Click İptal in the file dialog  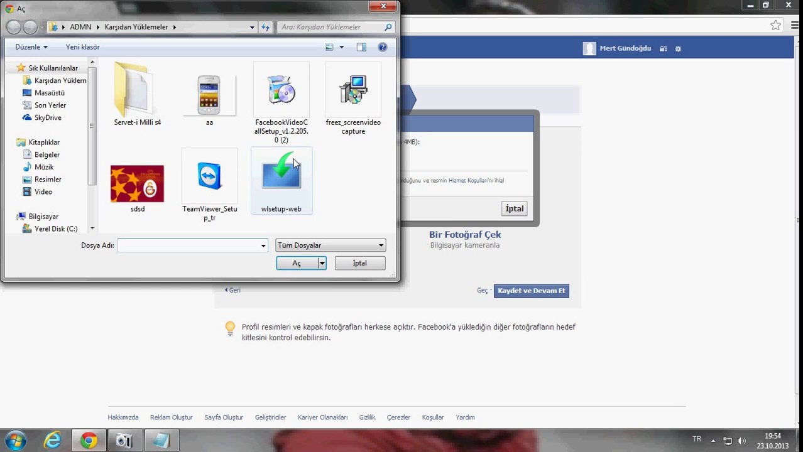click(360, 263)
